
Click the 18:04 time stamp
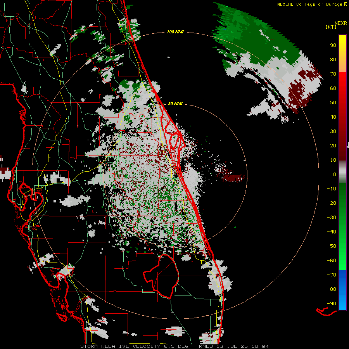coord(260,346)
